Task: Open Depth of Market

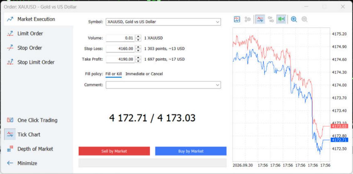Action: (x=30, y=149)
